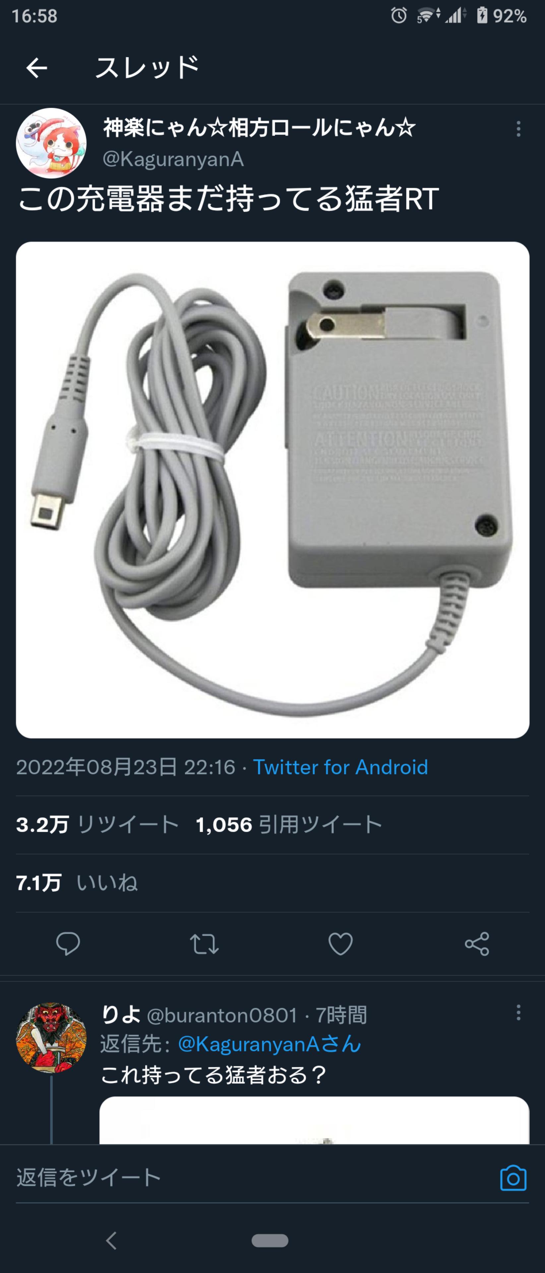View the 7.1万 likes list

[x=77, y=882]
